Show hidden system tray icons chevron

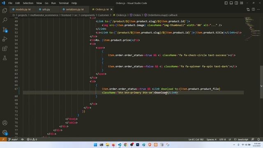234,145
